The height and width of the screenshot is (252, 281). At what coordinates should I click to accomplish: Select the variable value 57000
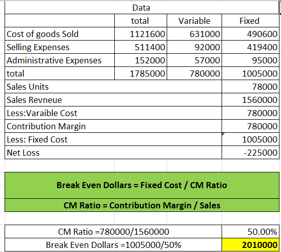[194, 60]
